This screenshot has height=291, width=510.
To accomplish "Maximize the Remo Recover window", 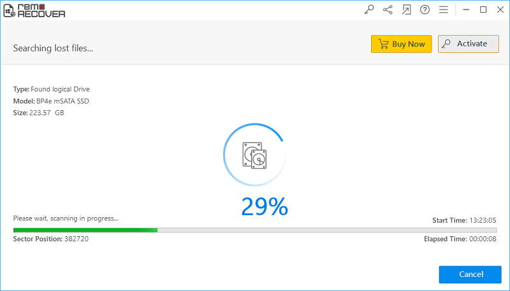I will pos(483,10).
